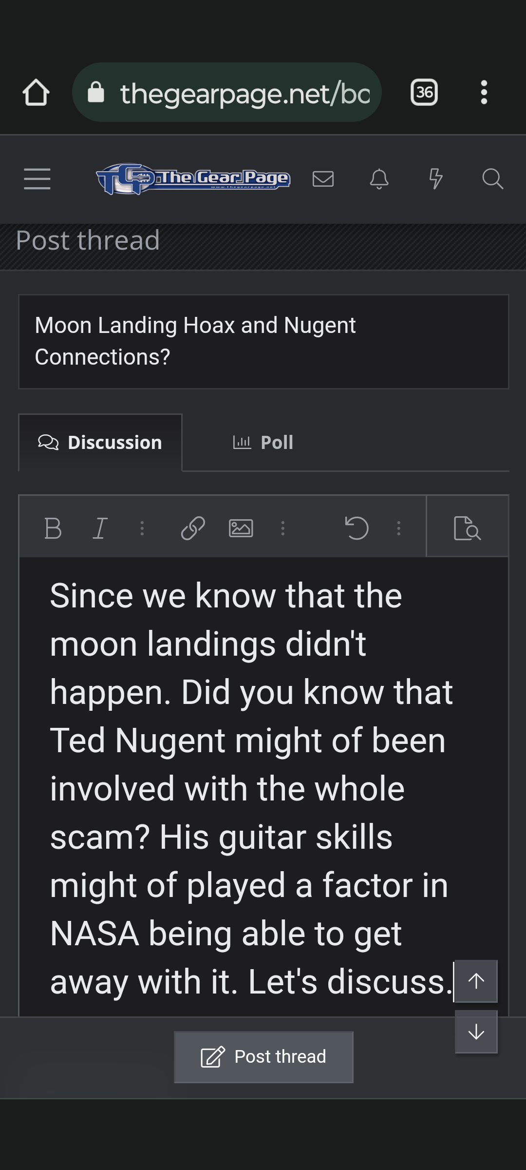Open the forum search magnifier

tap(492, 178)
